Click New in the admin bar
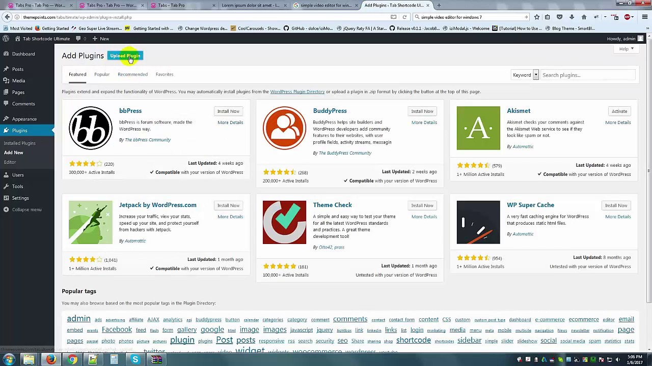 (101, 39)
